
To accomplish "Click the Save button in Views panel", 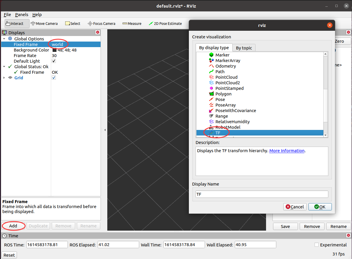I will tap(285, 227).
